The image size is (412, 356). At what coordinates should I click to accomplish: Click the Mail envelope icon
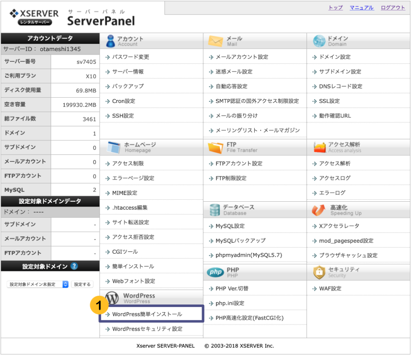pos(216,41)
